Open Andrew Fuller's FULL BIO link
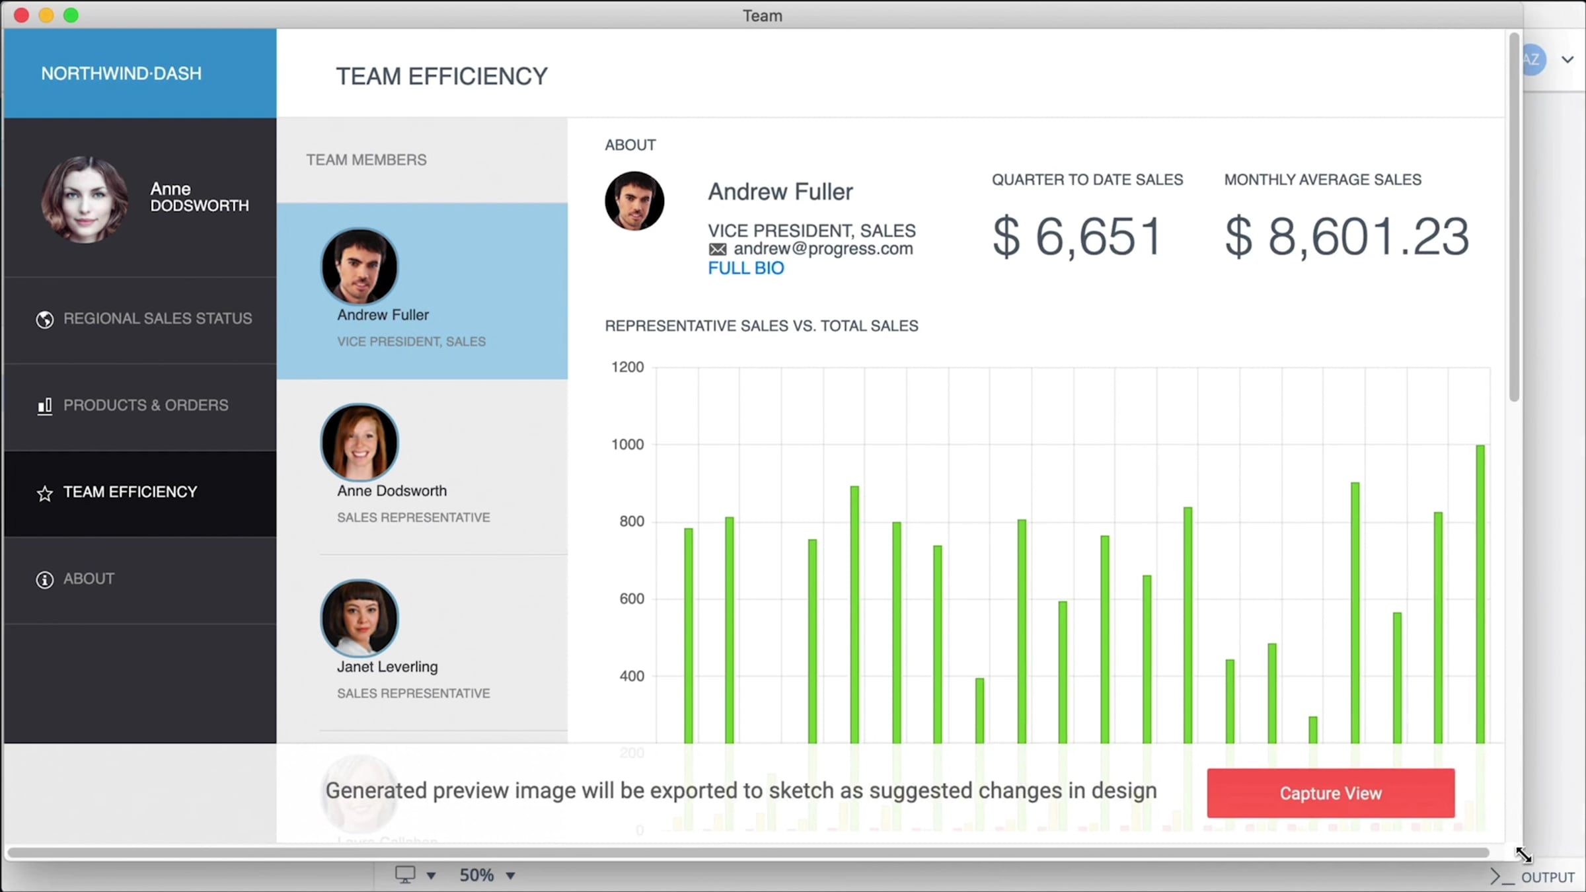The width and height of the screenshot is (1586, 892). pyautogui.click(x=745, y=268)
